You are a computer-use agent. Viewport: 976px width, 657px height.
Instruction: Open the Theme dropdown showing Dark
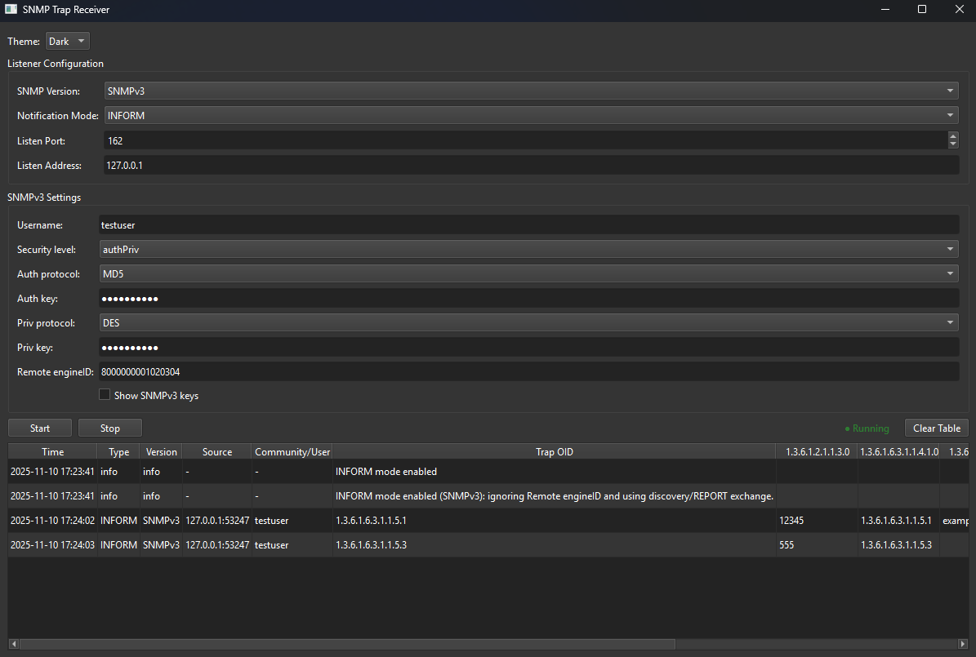[67, 41]
